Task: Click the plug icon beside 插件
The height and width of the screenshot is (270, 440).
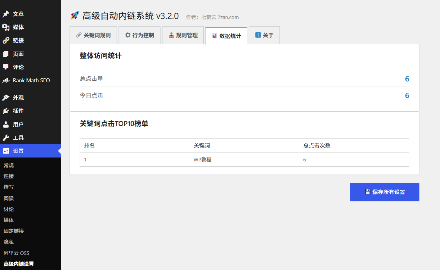Action: click(x=6, y=111)
